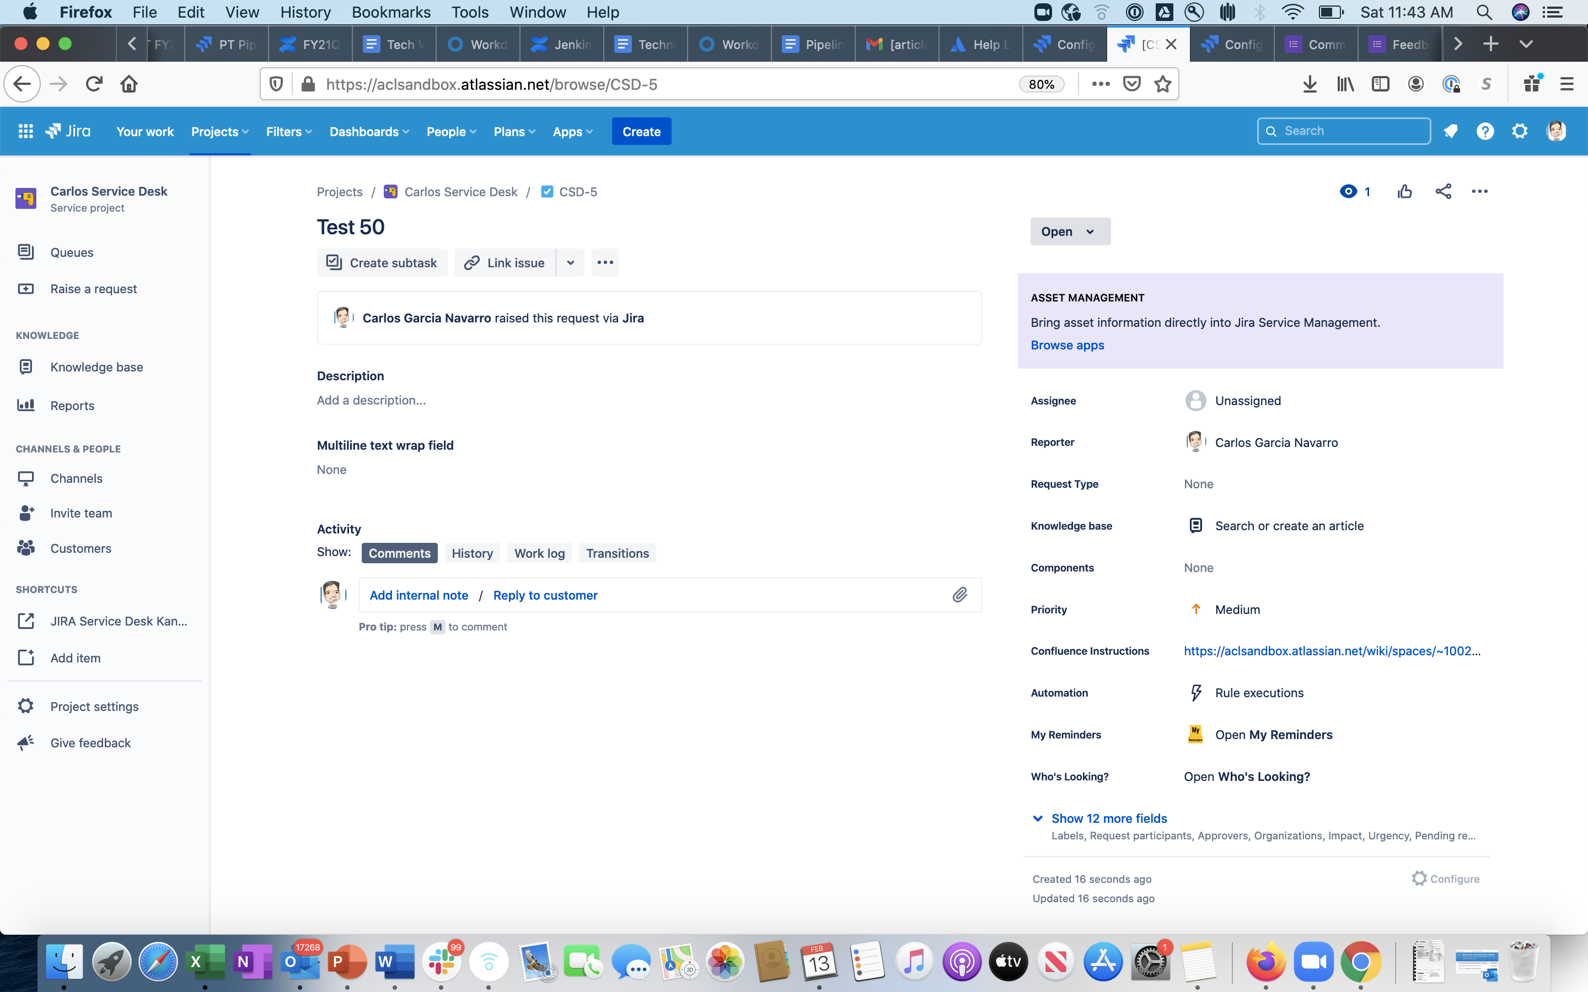
Task: Click the Create button
Action: (x=641, y=131)
